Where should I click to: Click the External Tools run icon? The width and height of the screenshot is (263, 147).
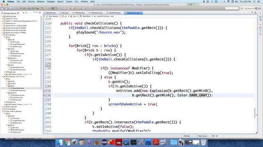coord(37,8)
